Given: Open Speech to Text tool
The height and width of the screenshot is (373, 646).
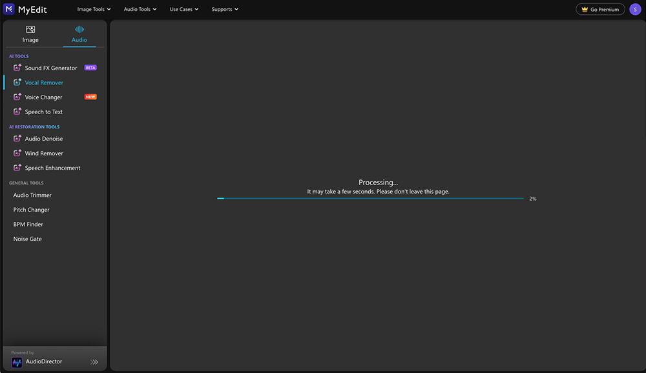Looking at the screenshot, I should (44, 112).
